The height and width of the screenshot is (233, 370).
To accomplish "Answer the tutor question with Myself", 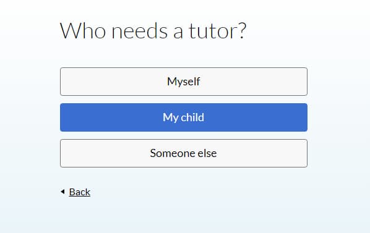I will pyautogui.click(x=184, y=82).
